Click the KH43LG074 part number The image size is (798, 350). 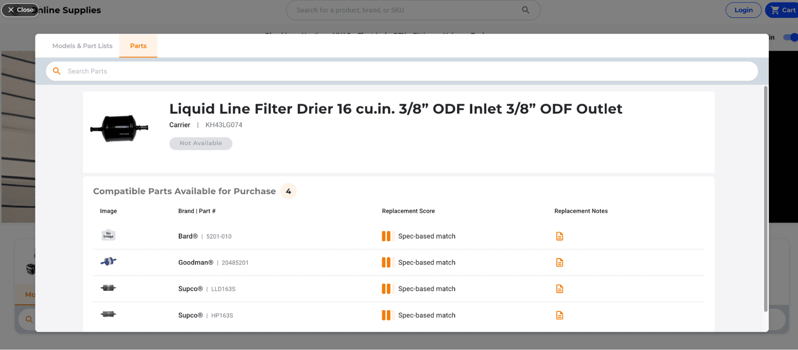click(224, 125)
